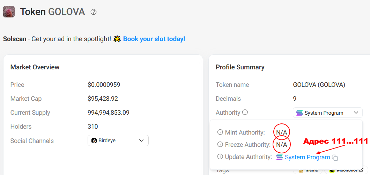Click the info icon beside Freeze Authority
The image size is (370, 175).
pyautogui.click(x=220, y=144)
